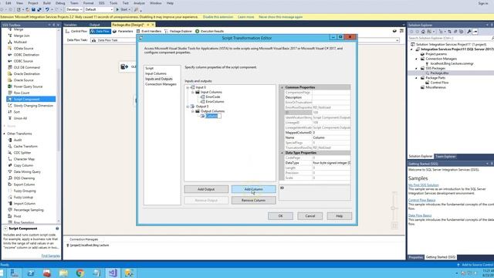
Task: Click the Add Output button
Action: click(206, 189)
